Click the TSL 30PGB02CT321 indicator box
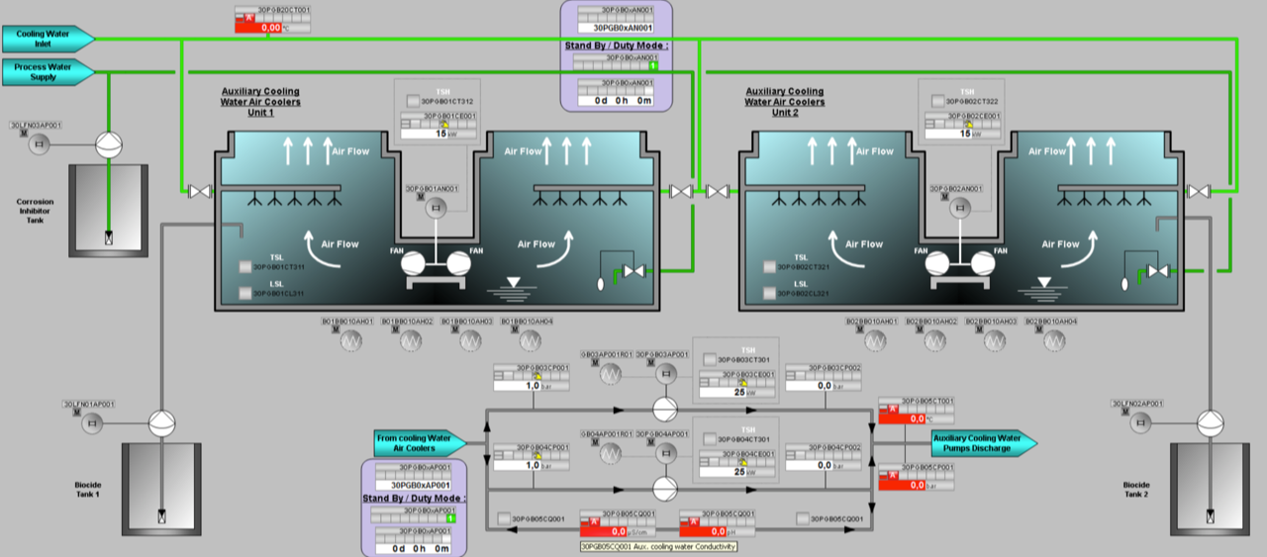1267x557 pixels. [770, 266]
